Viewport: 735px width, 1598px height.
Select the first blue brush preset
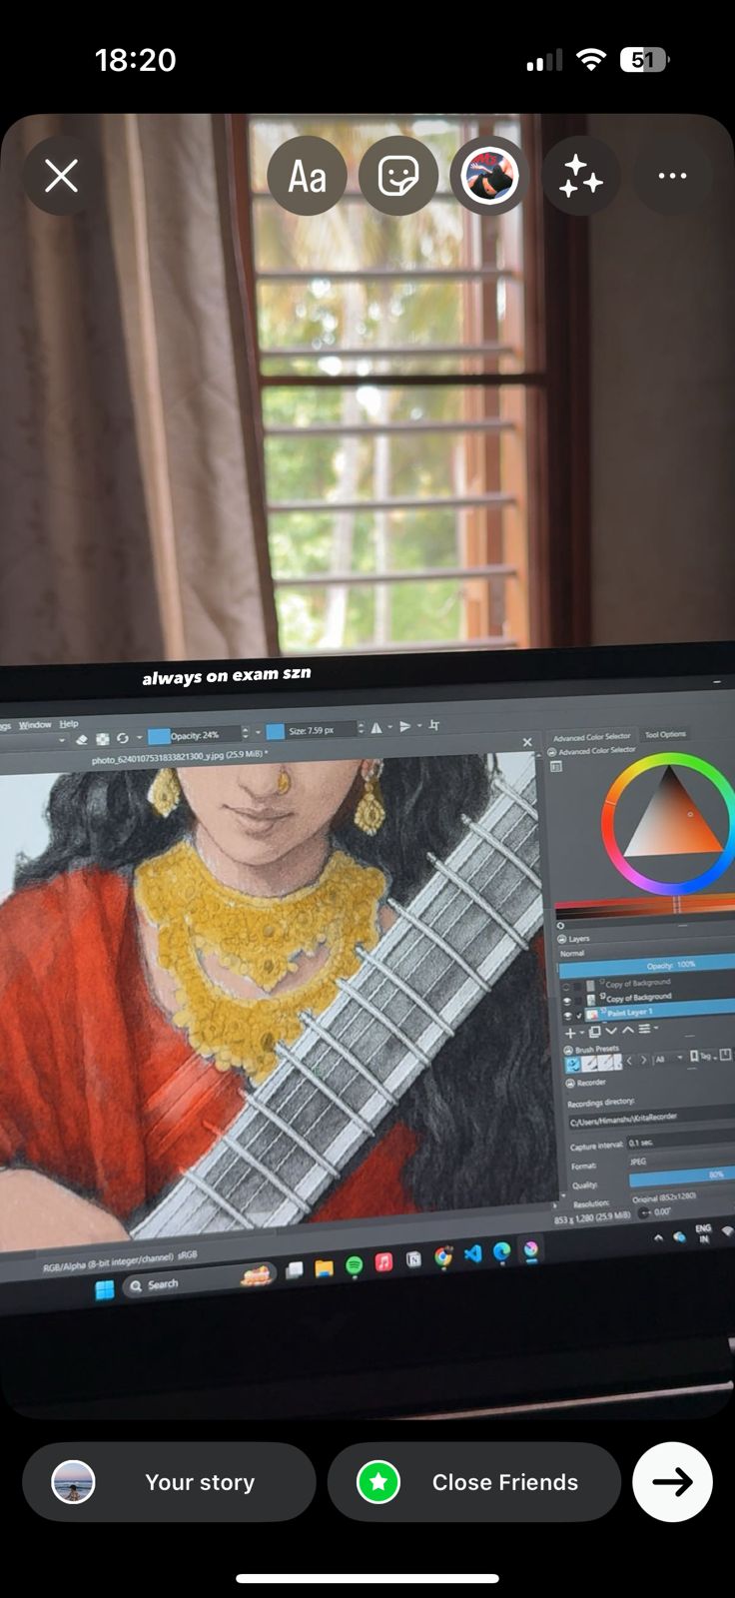[573, 1065]
